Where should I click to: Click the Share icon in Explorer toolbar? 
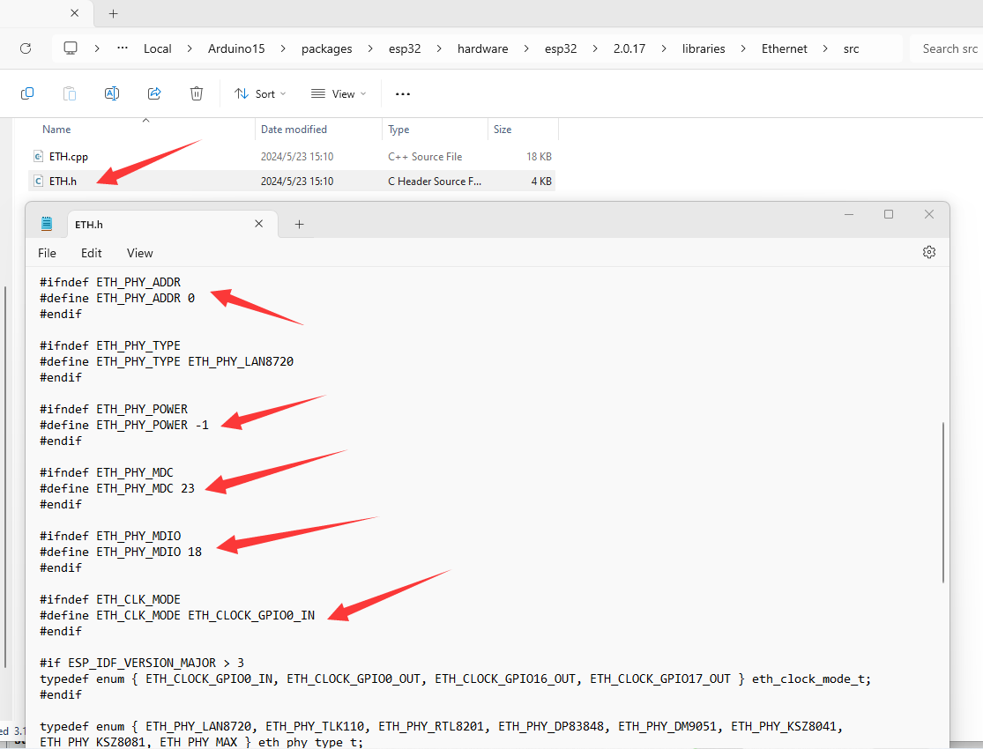(154, 93)
